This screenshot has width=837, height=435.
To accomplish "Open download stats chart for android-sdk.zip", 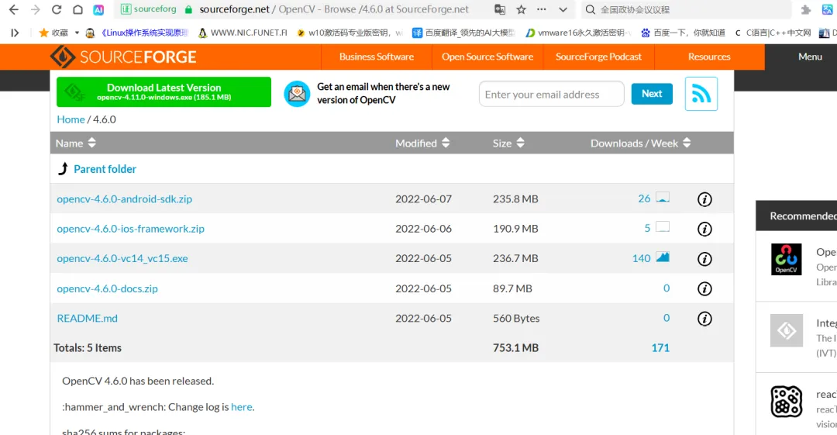I will (663, 197).
